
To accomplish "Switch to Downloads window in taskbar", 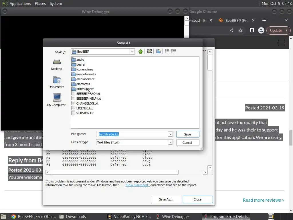I will coord(73,217).
